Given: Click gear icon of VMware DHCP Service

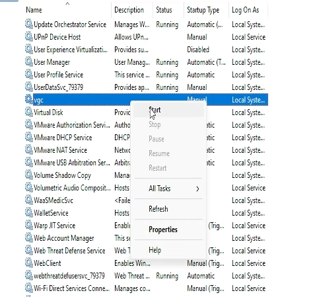Looking at the screenshot, I should pos(28,137).
